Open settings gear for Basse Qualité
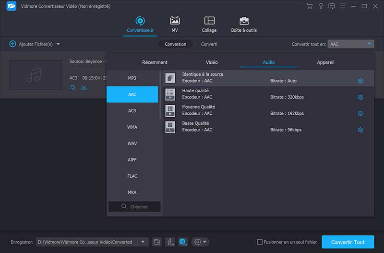This screenshot has height=253, width=384. pyautogui.click(x=360, y=130)
